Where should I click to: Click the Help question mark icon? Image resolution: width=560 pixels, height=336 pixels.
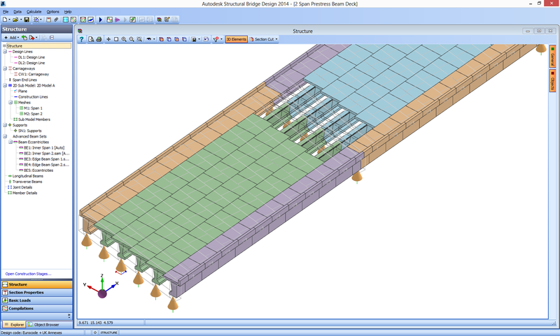[x=82, y=40]
